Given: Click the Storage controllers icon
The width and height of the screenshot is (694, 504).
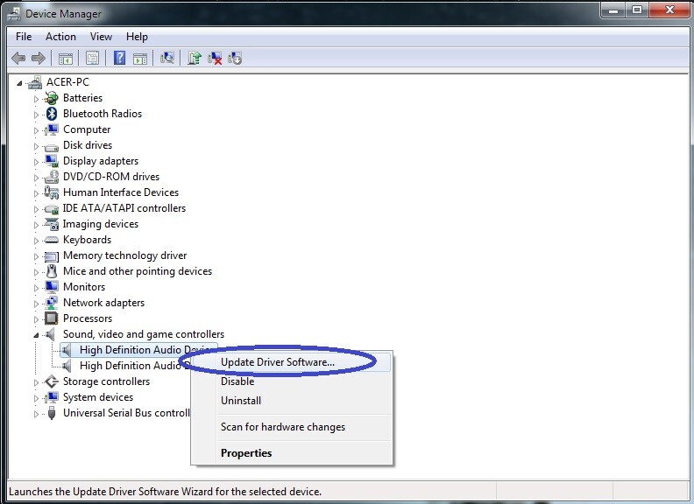Looking at the screenshot, I should coord(52,381).
